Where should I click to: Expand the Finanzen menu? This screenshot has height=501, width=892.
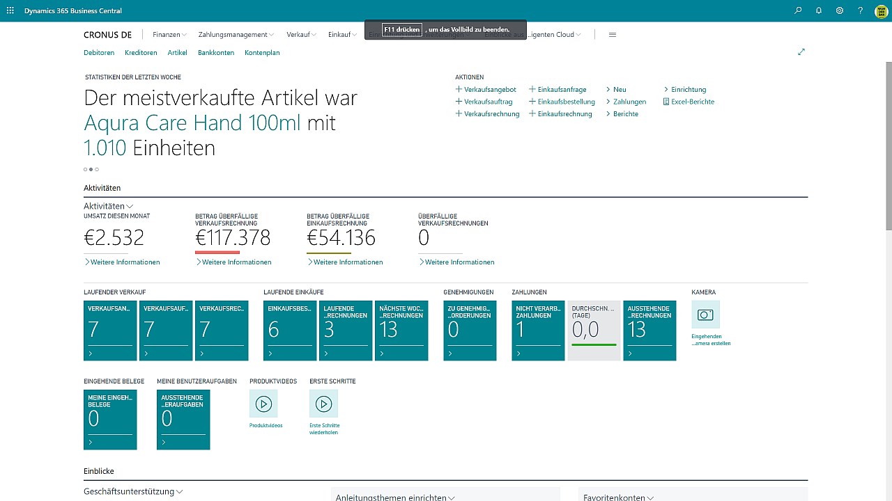(x=169, y=35)
